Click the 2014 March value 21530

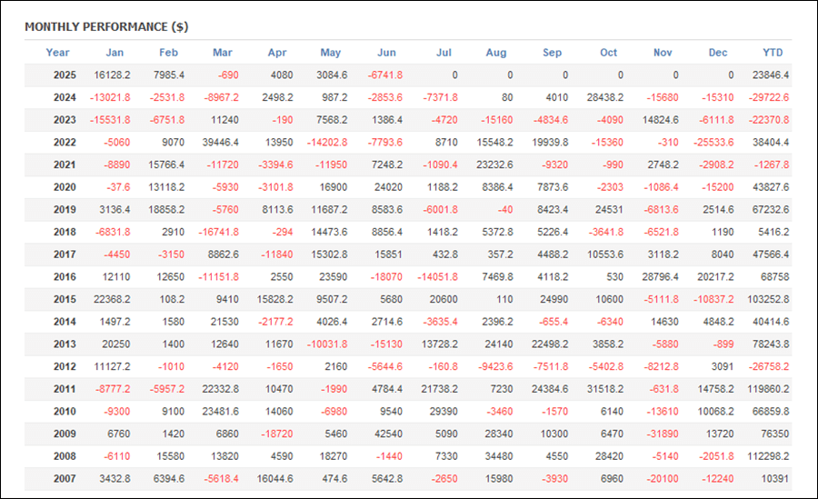point(224,322)
